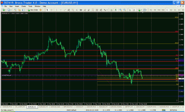The width and height of the screenshot is (185, 112).
Task: Switch to M5 timeframe
Action: point(155,10)
